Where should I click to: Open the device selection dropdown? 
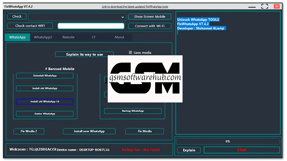[77, 17]
